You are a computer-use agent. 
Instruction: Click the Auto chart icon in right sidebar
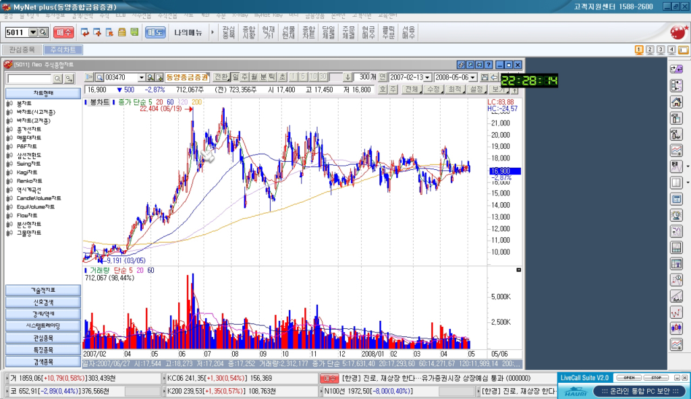tap(676, 297)
